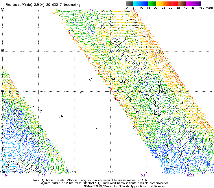Click the '>50 knots' legend label
Viewport: 214px width, 188px height.
point(206,8)
